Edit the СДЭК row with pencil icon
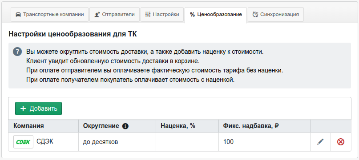 321,142
